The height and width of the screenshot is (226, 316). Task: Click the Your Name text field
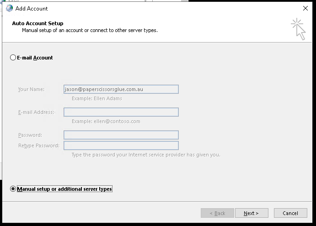[x=121, y=89]
